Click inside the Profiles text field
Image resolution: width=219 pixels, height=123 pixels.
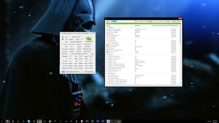123,21
